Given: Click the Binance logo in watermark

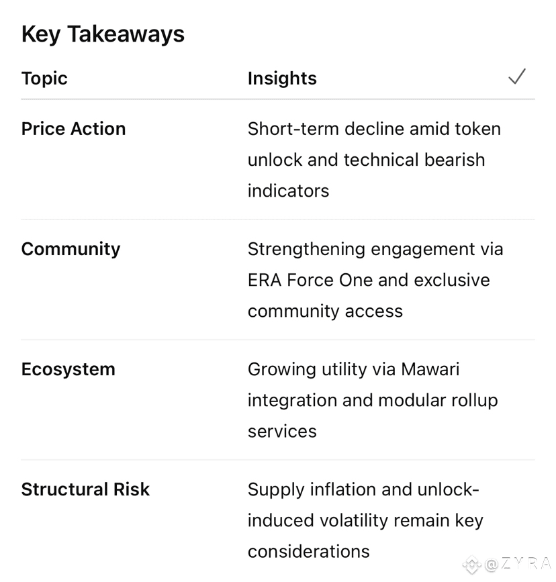Looking at the screenshot, I should pyautogui.click(x=472, y=564).
